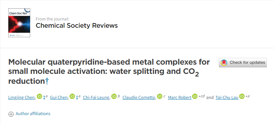Viewport: 274px width, 125px height.
Task: Open Chi-Fai Leung author link
Action: [96, 98]
